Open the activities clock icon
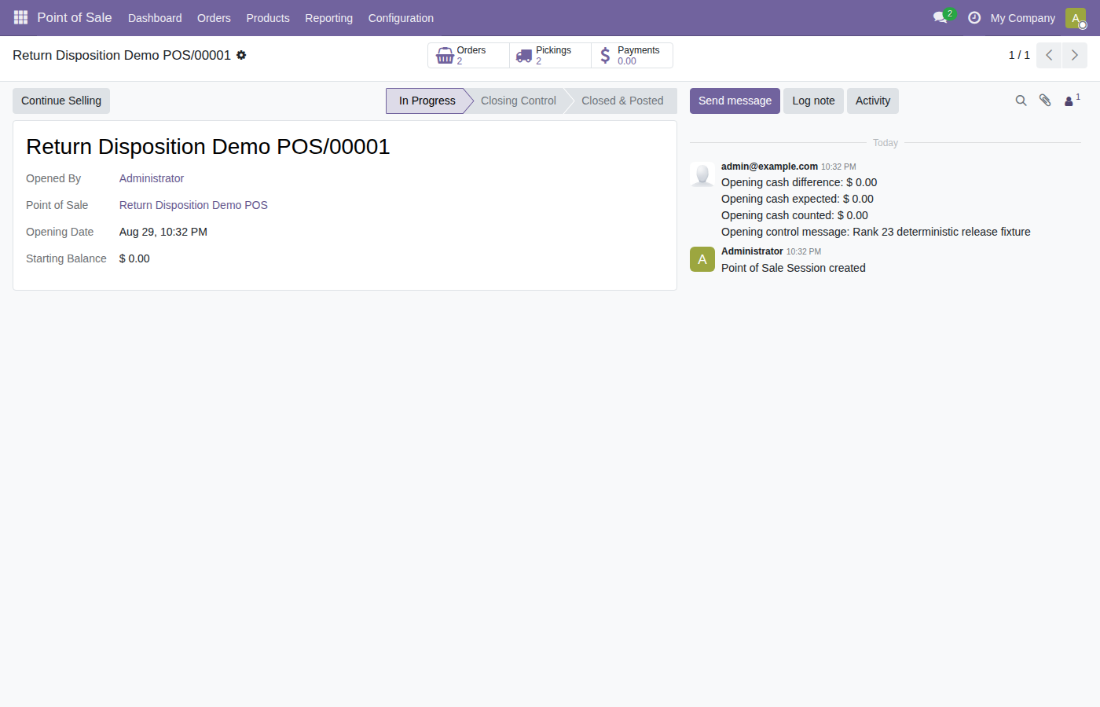Screen dimensions: 1100x707 [x=974, y=17]
